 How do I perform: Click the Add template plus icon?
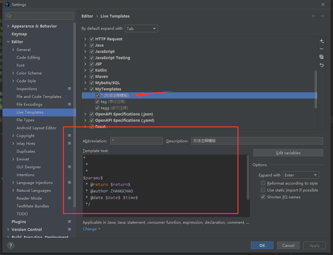[x=321, y=41]
